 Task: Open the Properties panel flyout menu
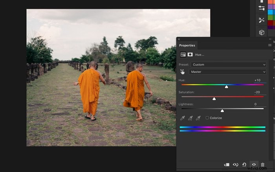[270, 45]
